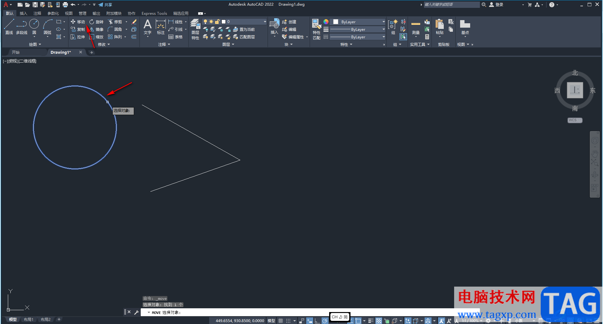Screen dimensions: 603x324
Task: Expand the 块 panel
Action: (x=289, y=45)
